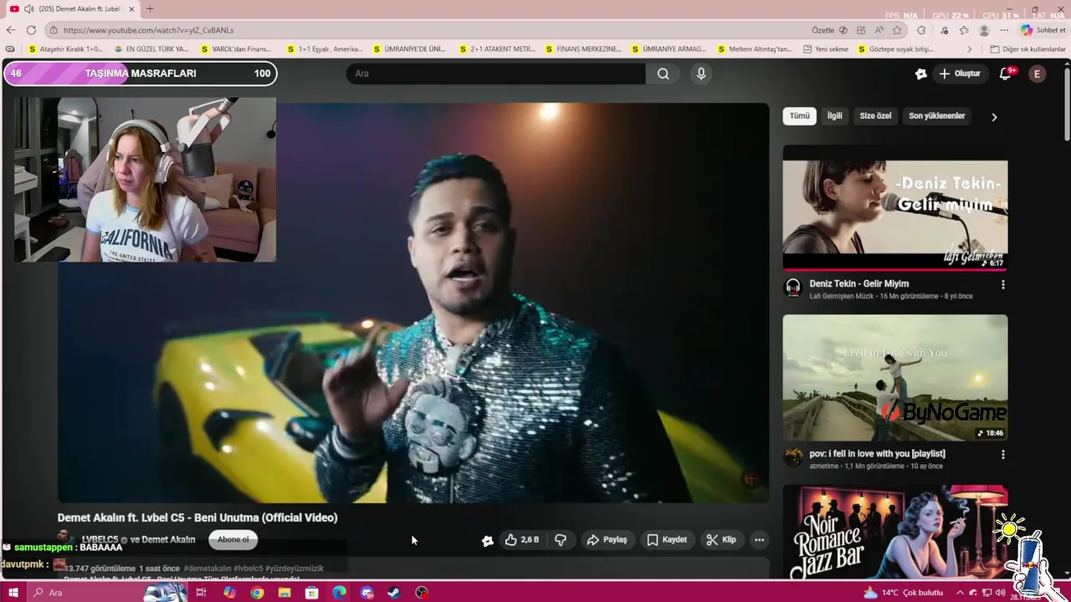Screen dimensions: 1071x602
Task: Open the video's more actions menu
Action: [759, 540]
